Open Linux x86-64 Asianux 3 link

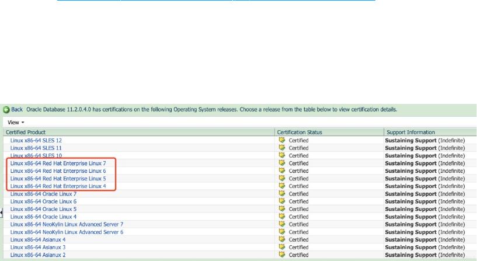point(38,248)
